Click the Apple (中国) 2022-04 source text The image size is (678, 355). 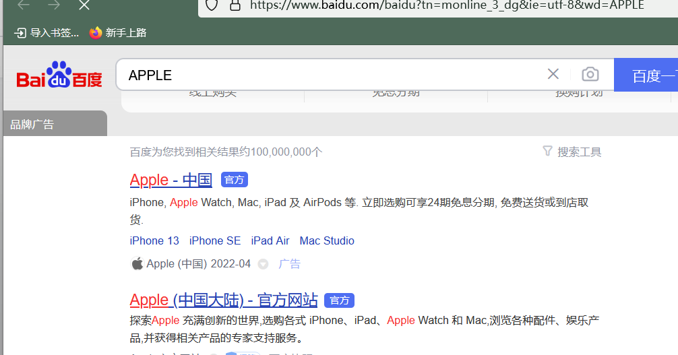(x=198, y=264)
